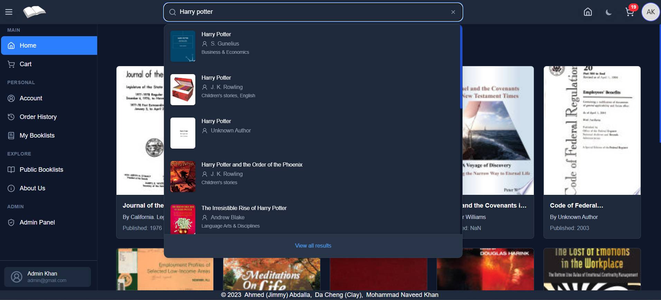Open Admin Khan profile card

(47, 277)
